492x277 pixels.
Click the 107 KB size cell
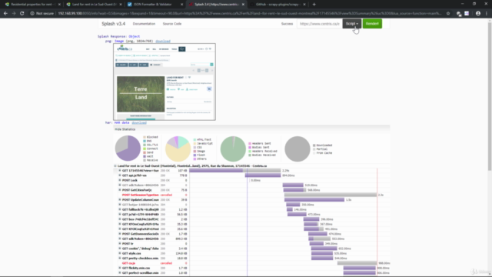pyautogui.click(x=182, y=171)
